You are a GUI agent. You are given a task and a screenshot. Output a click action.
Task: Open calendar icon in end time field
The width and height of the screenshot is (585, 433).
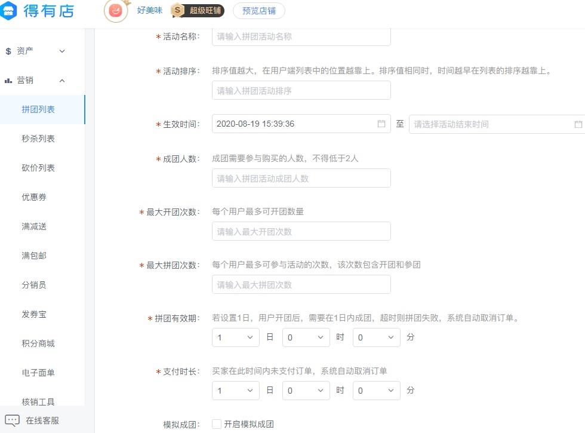click(578, 124)
